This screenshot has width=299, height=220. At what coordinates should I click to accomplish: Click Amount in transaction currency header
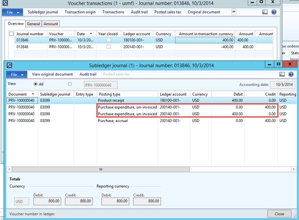click(205, 34)
